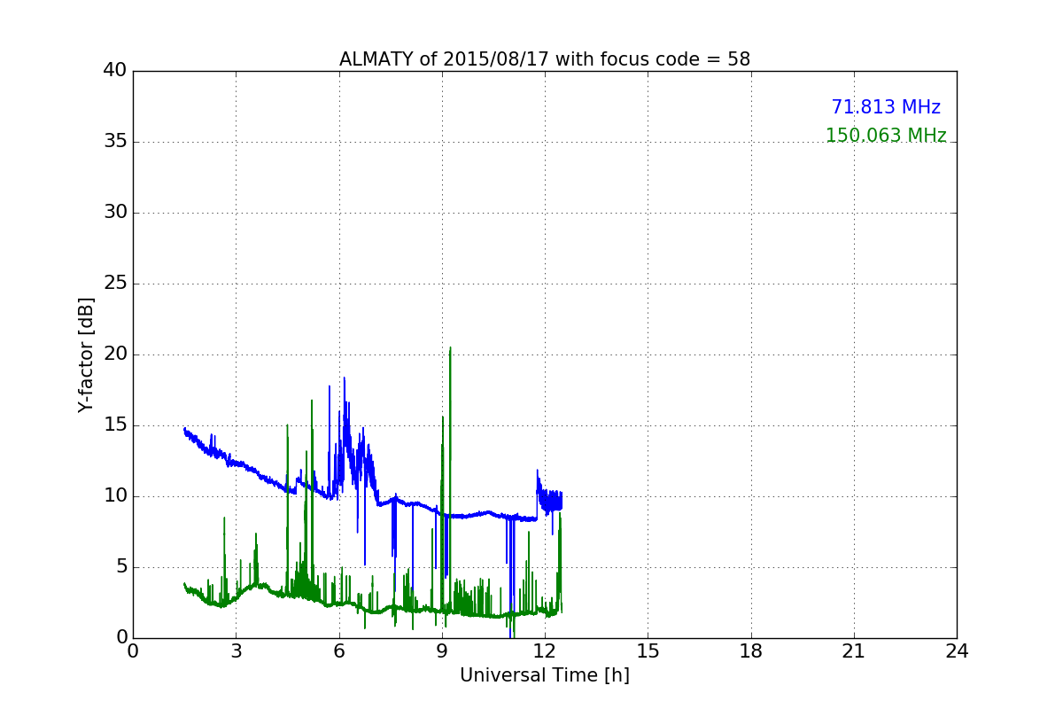Click the tallest green spike peak near 20 dB
This screenshot has height=709, width=1063.
tap(450, 348)
